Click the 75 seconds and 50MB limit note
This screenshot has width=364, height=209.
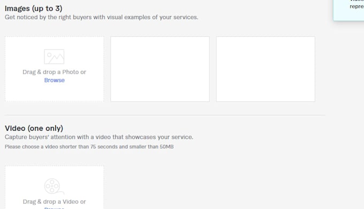click(89, 147)
